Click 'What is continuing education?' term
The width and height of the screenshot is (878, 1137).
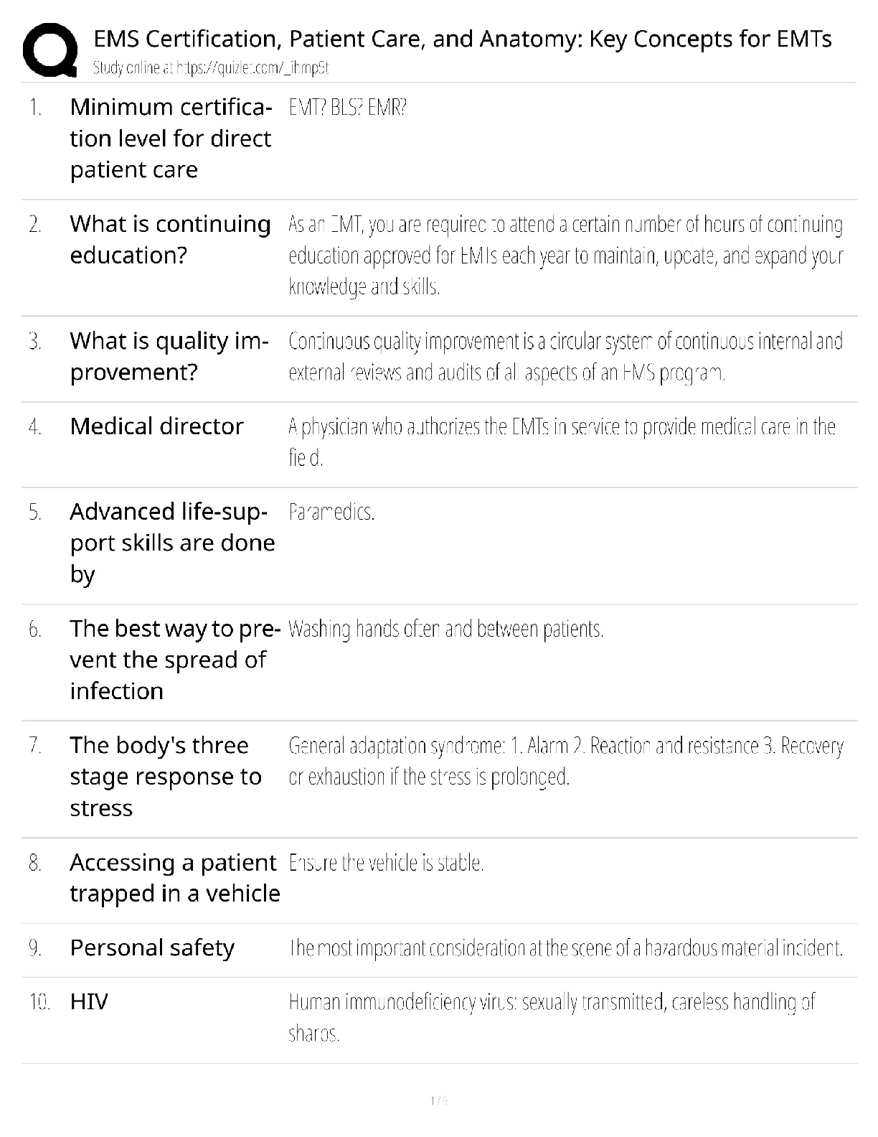click(170, 240)
